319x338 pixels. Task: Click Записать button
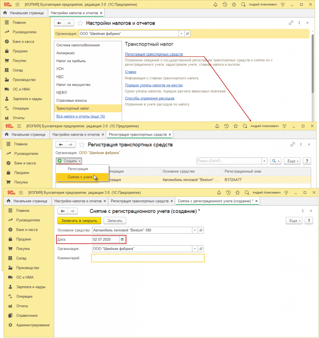[114, 221]
